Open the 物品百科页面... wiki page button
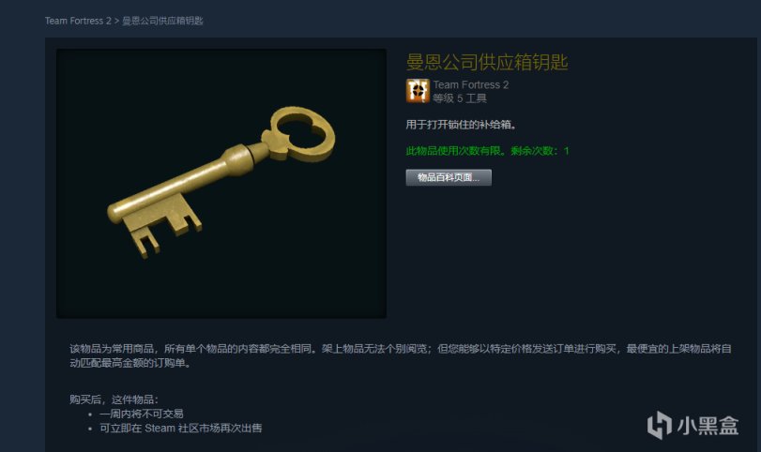Image resolution: width=761 pixels, height=452 pixels. point(449,177)
